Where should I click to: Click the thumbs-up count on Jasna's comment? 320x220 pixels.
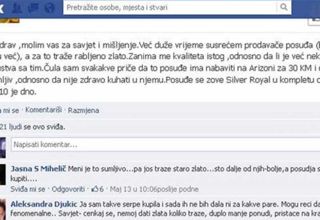(x=98, y=189)
